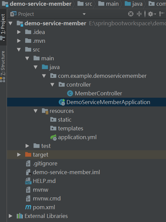Click the orange target folder icon
This screenshot has width=166, height=222.
[28, 155]
